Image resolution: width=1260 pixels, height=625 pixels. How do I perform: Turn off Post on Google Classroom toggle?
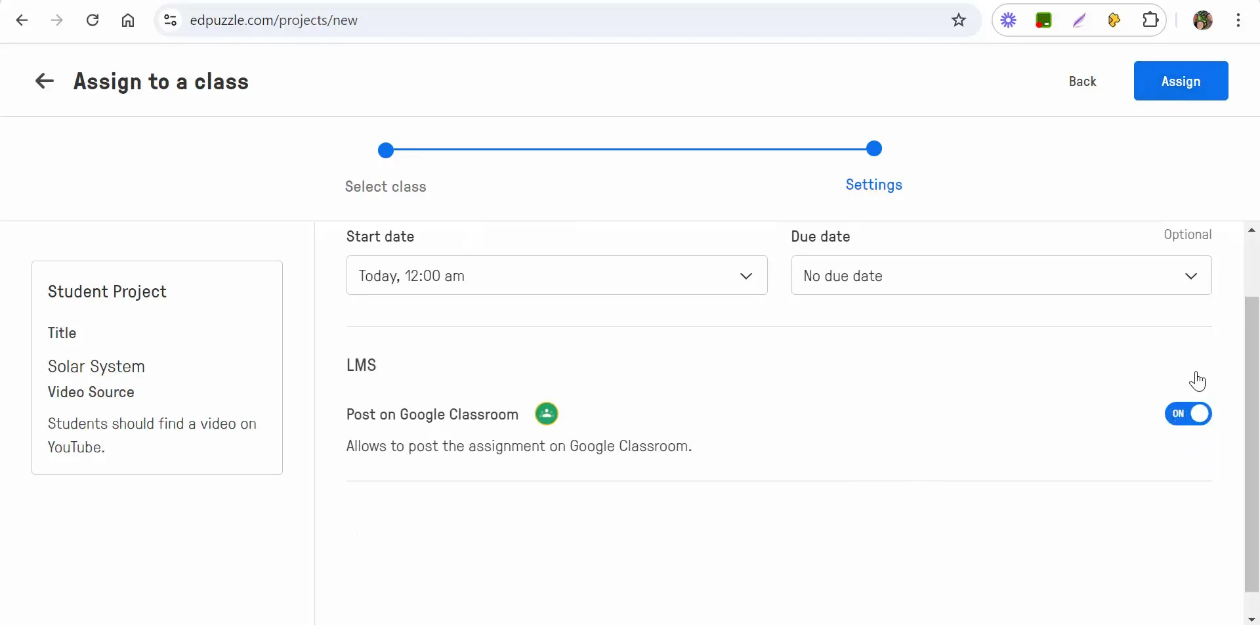pyautogui.click(x=1188, y=414)
